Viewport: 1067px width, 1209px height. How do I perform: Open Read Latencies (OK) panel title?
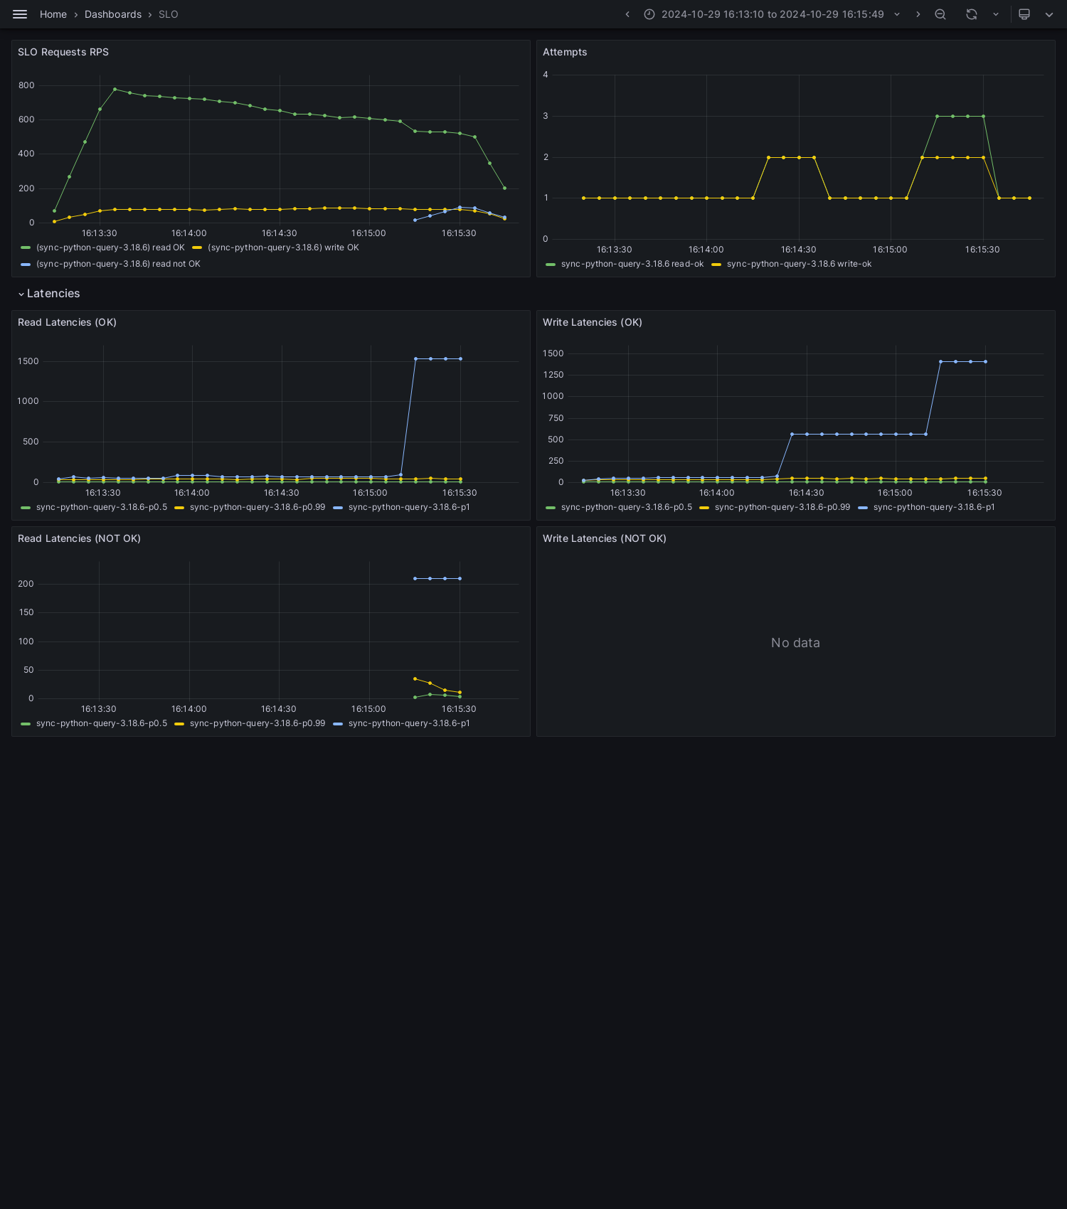(67, 322)
